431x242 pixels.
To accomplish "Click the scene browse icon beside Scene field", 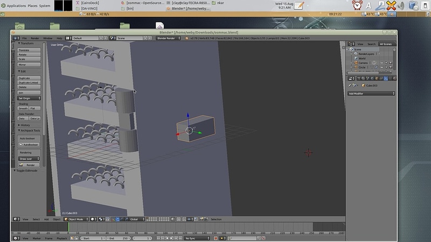I will [x=112, y=38].
